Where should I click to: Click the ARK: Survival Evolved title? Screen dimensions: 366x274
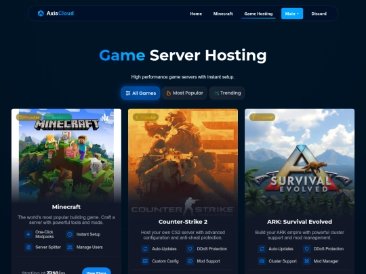click(300, 222)
